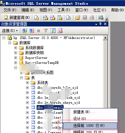125x133 pixels.
Task: Select the 系统表 folder
Action: click(42, 83)
